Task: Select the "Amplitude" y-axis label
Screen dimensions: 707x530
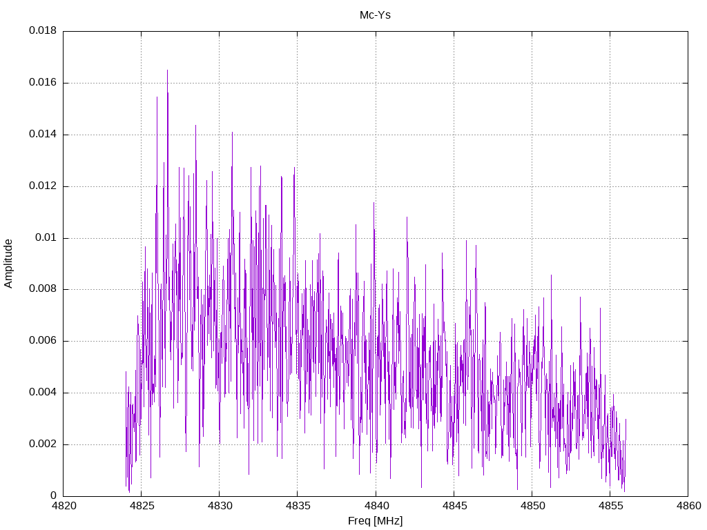Action: (x=8, y=264)
